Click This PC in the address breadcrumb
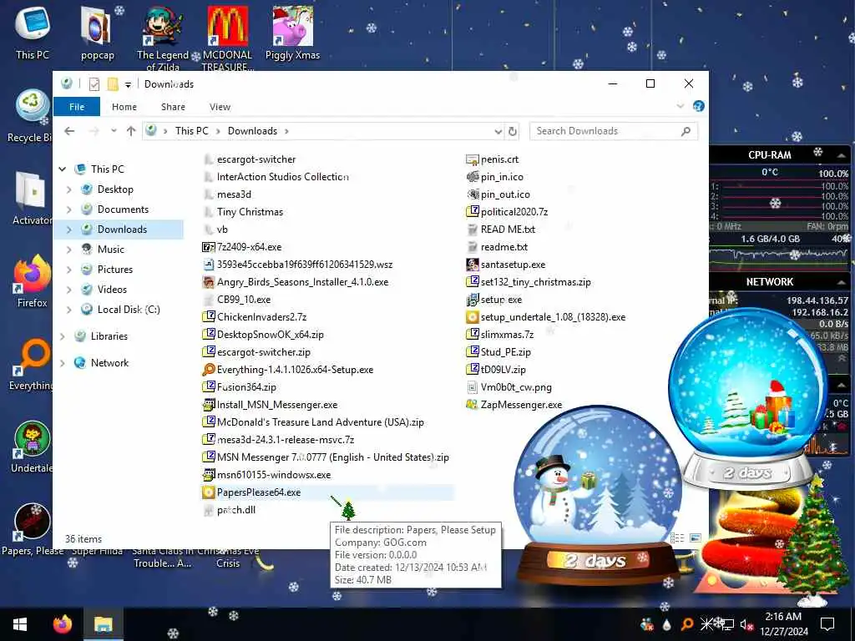Image resolution: width=855 pixels, height=641 pixels. click(192, 131)
